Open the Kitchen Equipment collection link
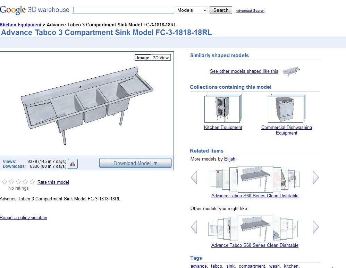The width and height of the screenshot is (346, 268). click(223, 127)
